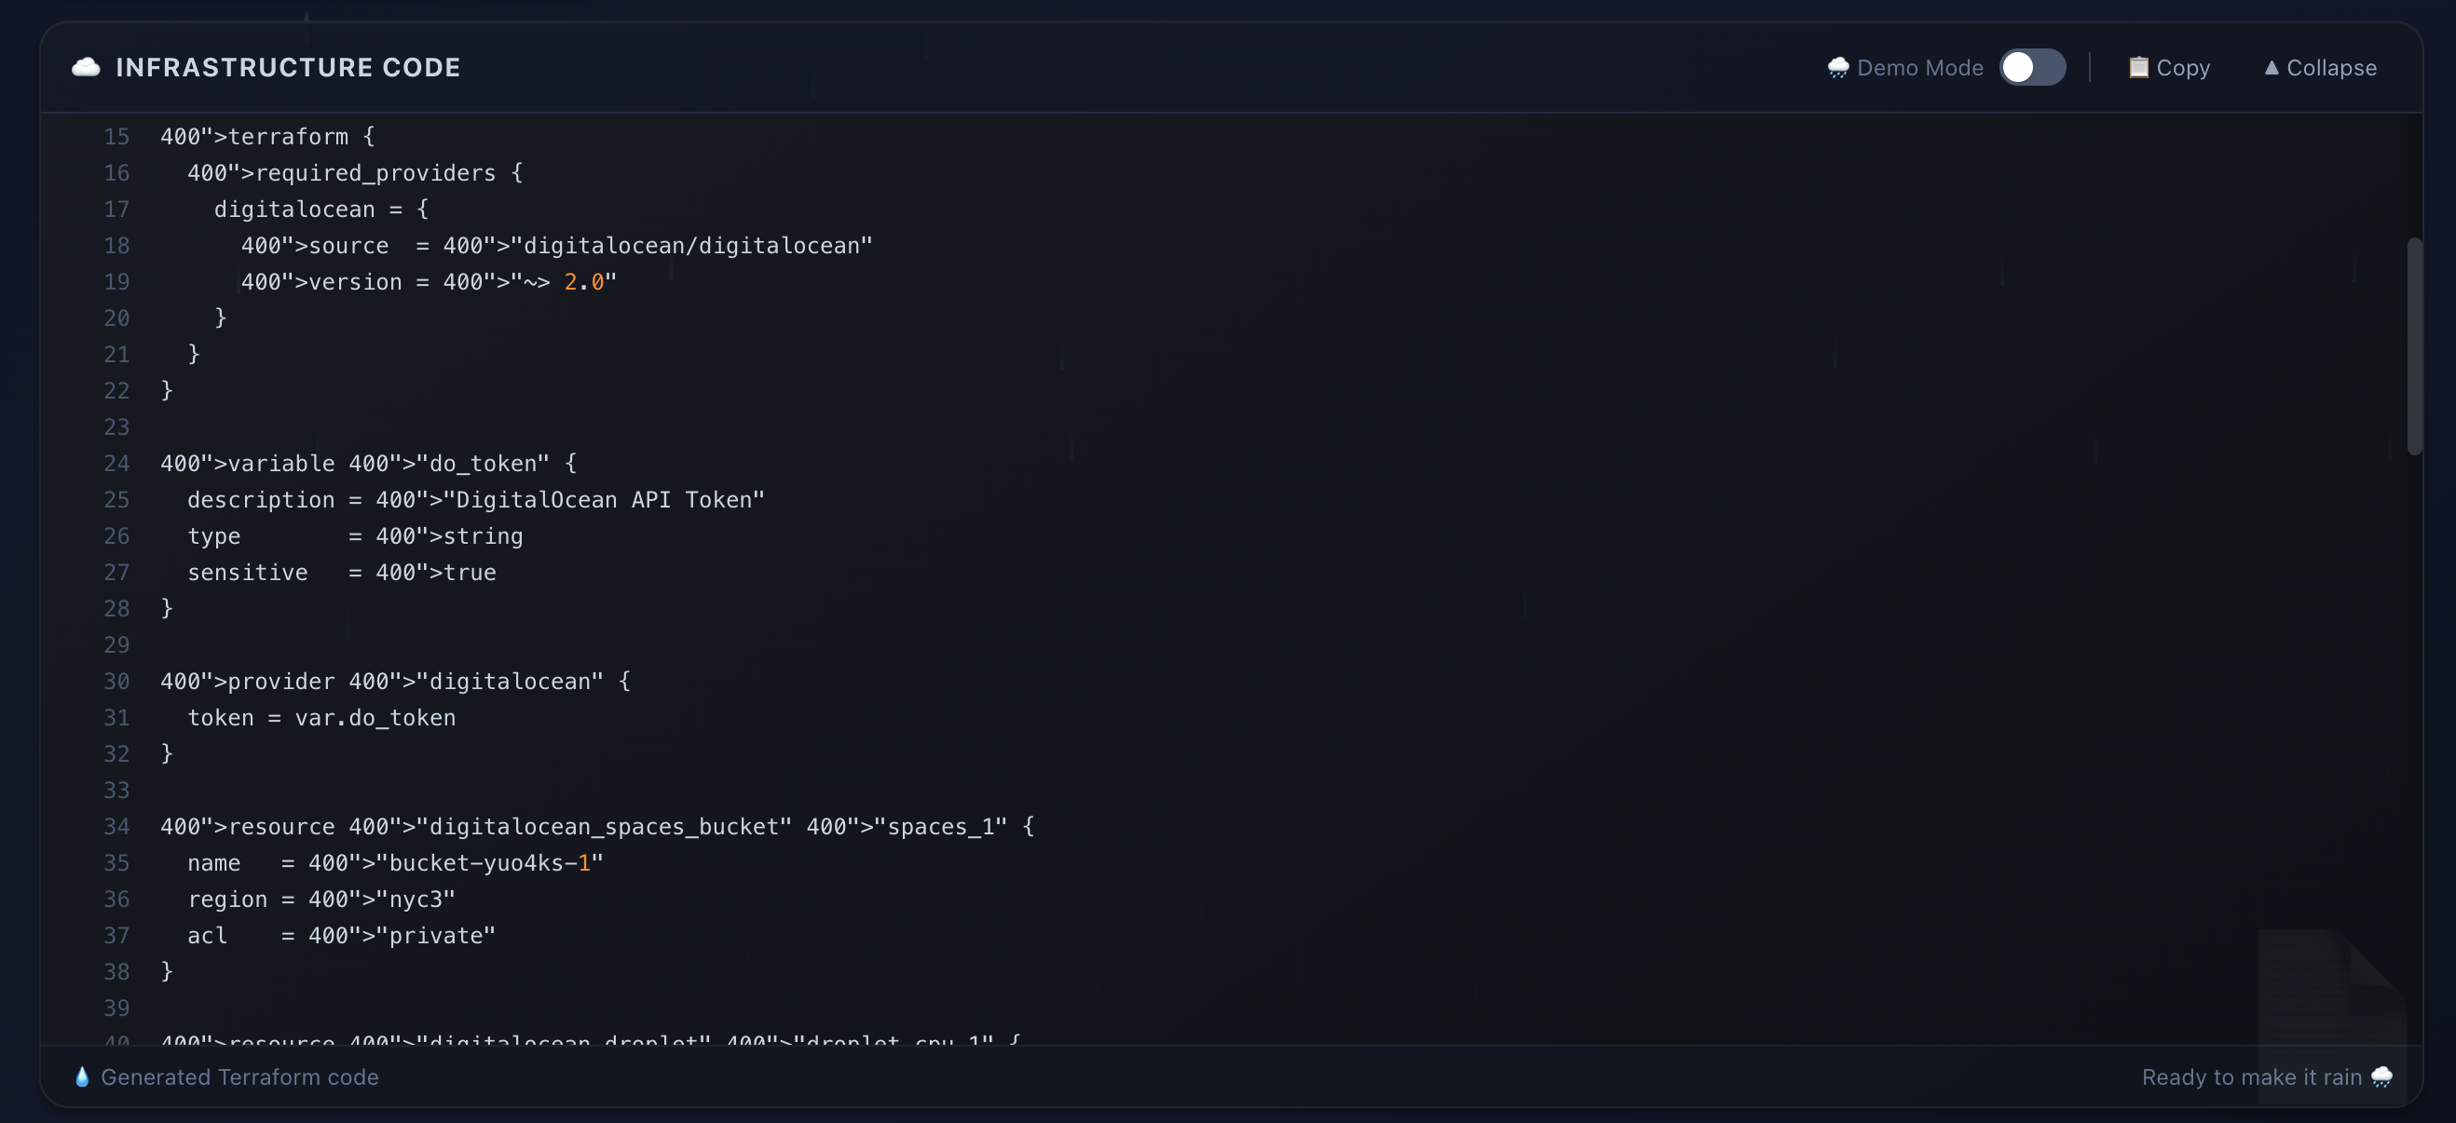Click the code panel vertical scrollbar thumb
Screen dimensions: 2456x1123
pos(2413,346)
